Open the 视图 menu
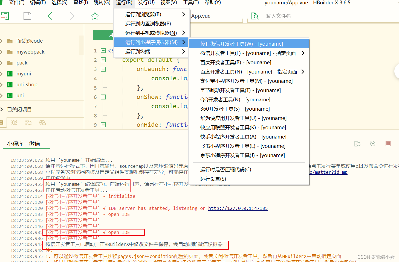 pos(169,3)
